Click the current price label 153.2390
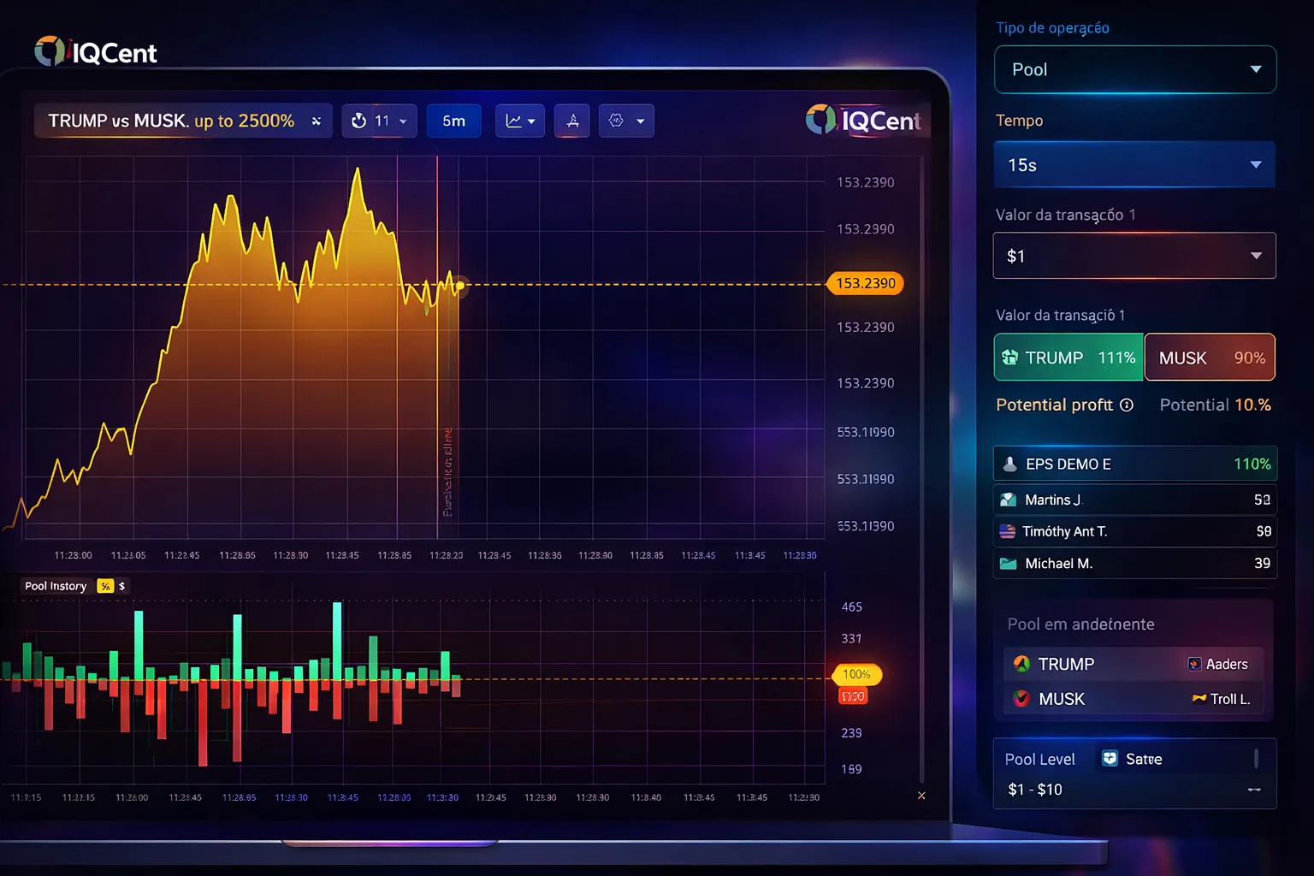Image resolution: width=1314 pixels, height=876 pixels. [x=866, y=283]
